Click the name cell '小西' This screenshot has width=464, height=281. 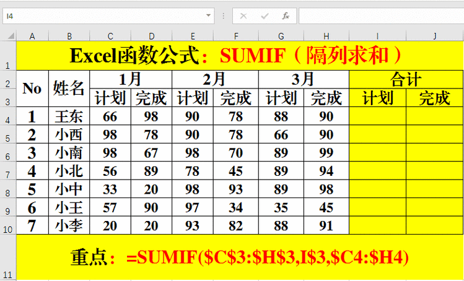click(69, 134)
